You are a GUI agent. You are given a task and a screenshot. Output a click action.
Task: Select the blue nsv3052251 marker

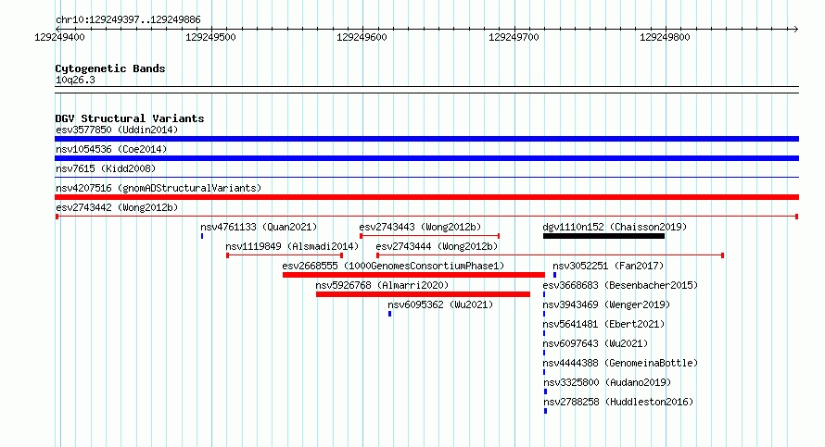[554, 275]
